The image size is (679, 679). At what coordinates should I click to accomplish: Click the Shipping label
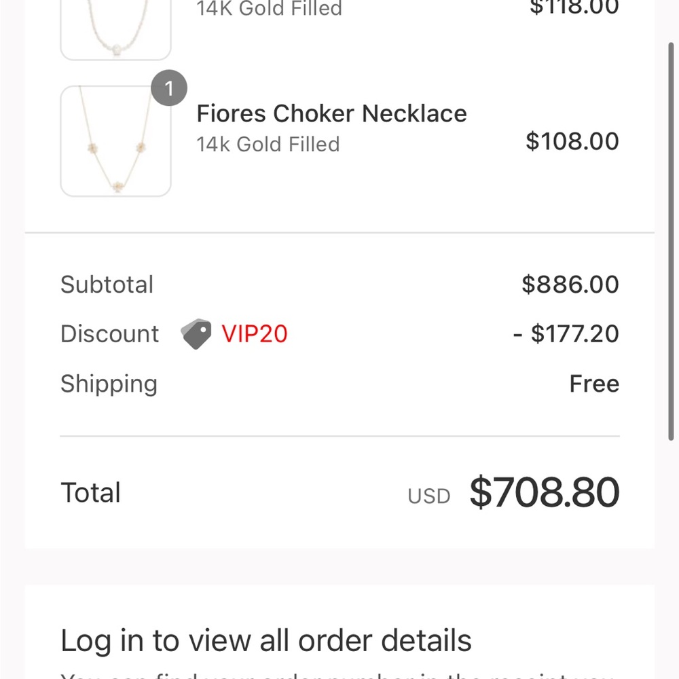pos(109,384)
